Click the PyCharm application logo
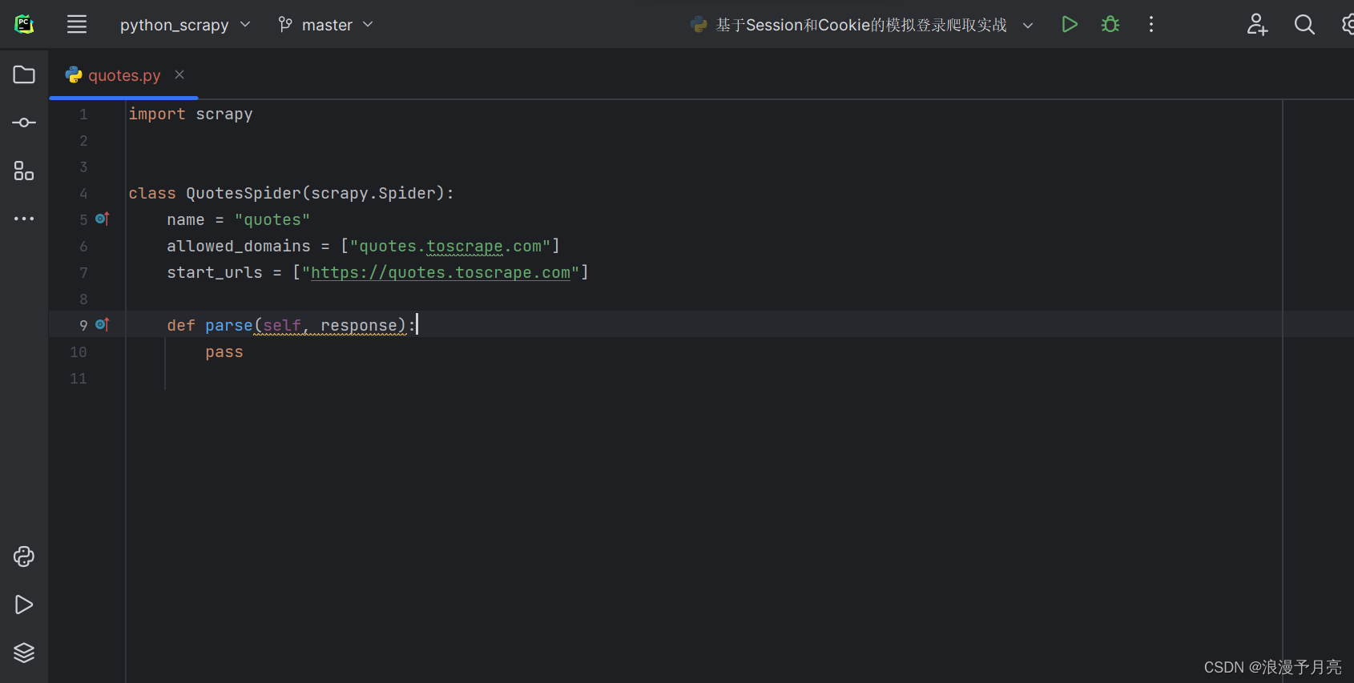The width and height of the screenshot is (1354, 683). tap(24, 25)
